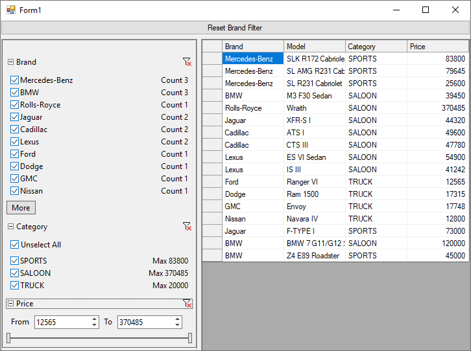Select the XFR-S I model cell
471x351 pixels.
point(315,120)
